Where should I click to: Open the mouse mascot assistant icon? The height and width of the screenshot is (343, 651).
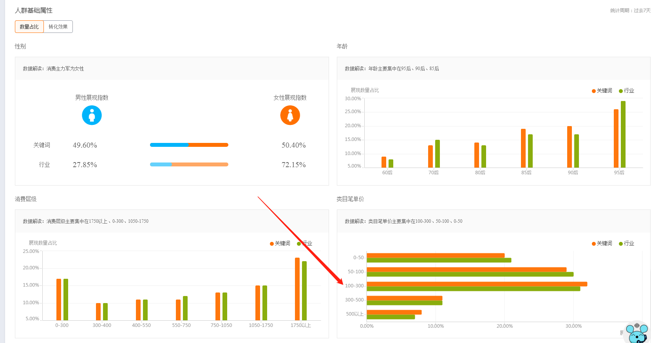[637, 332]
